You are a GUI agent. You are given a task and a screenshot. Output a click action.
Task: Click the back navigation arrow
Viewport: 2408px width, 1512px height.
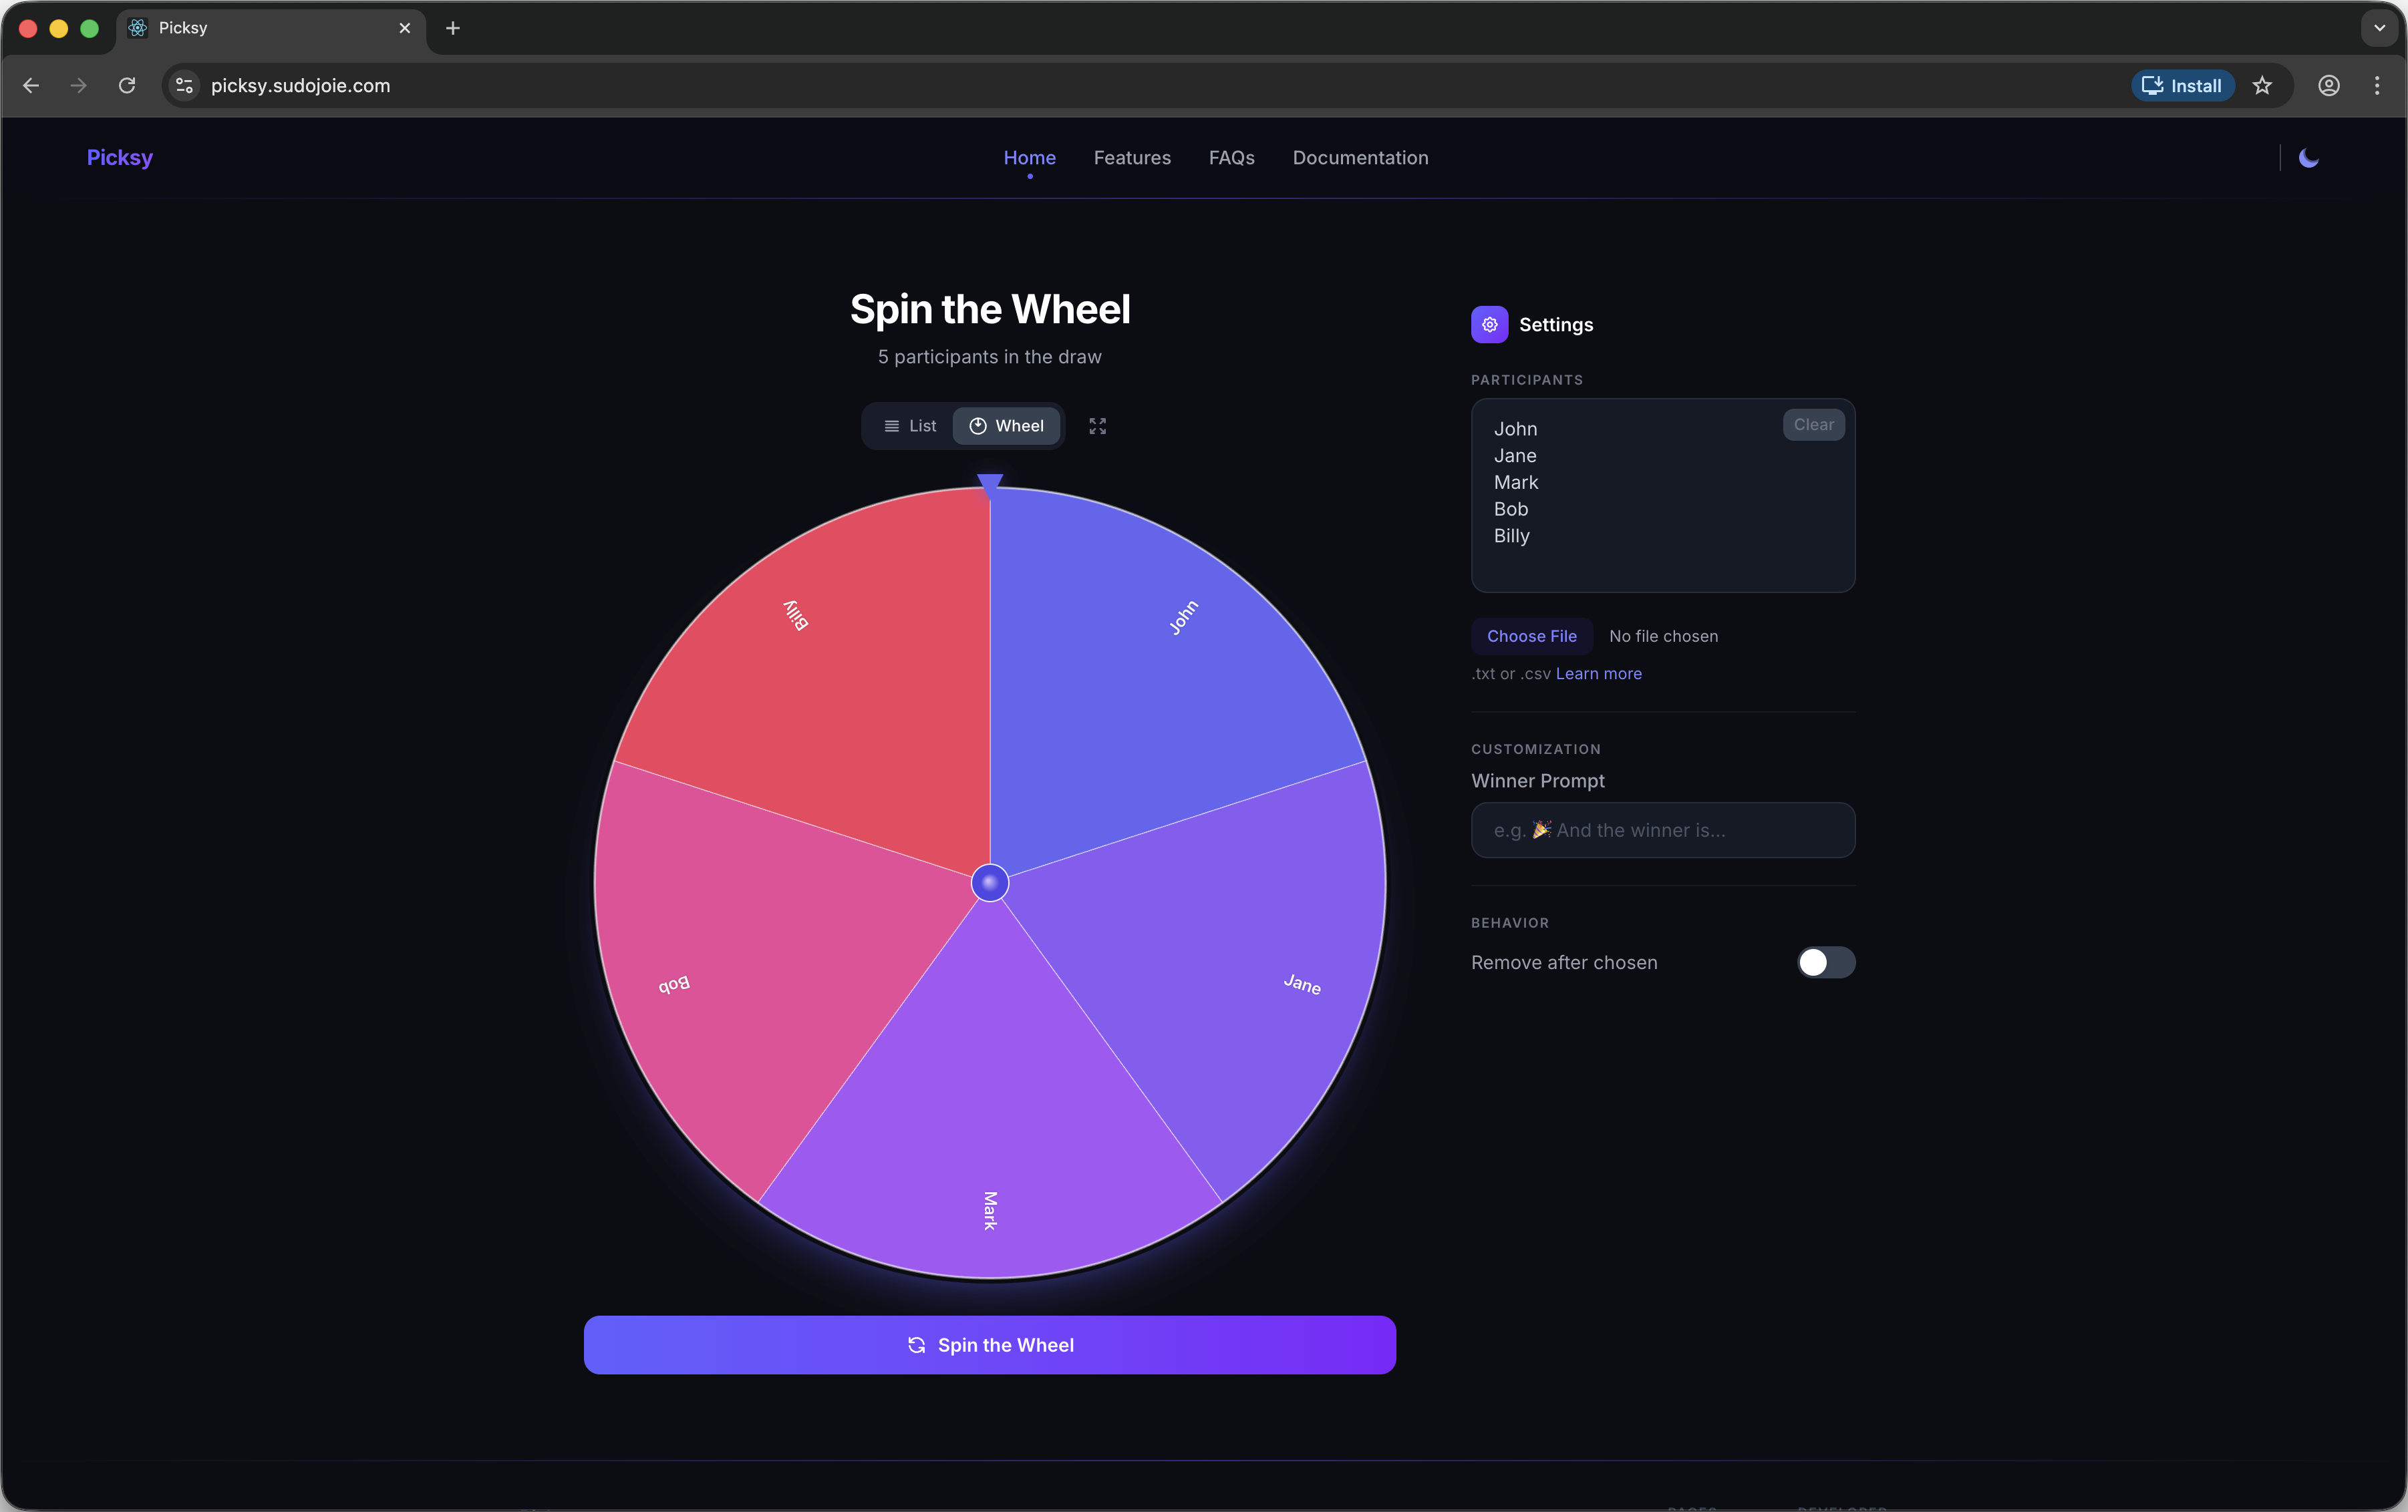tap(31, 86)
